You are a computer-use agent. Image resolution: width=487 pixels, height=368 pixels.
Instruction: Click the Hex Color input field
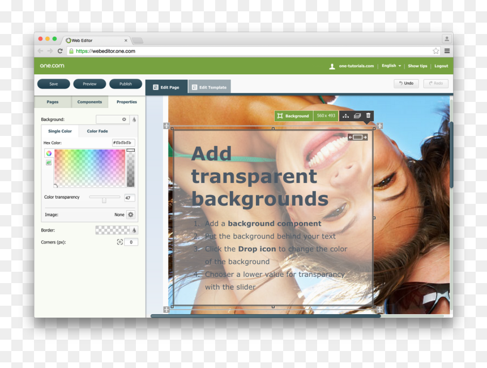123,143
